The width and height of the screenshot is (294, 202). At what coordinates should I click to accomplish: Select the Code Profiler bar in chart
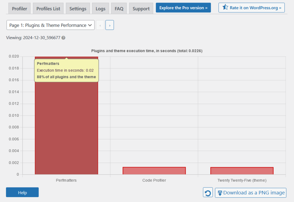click(154, 171)
